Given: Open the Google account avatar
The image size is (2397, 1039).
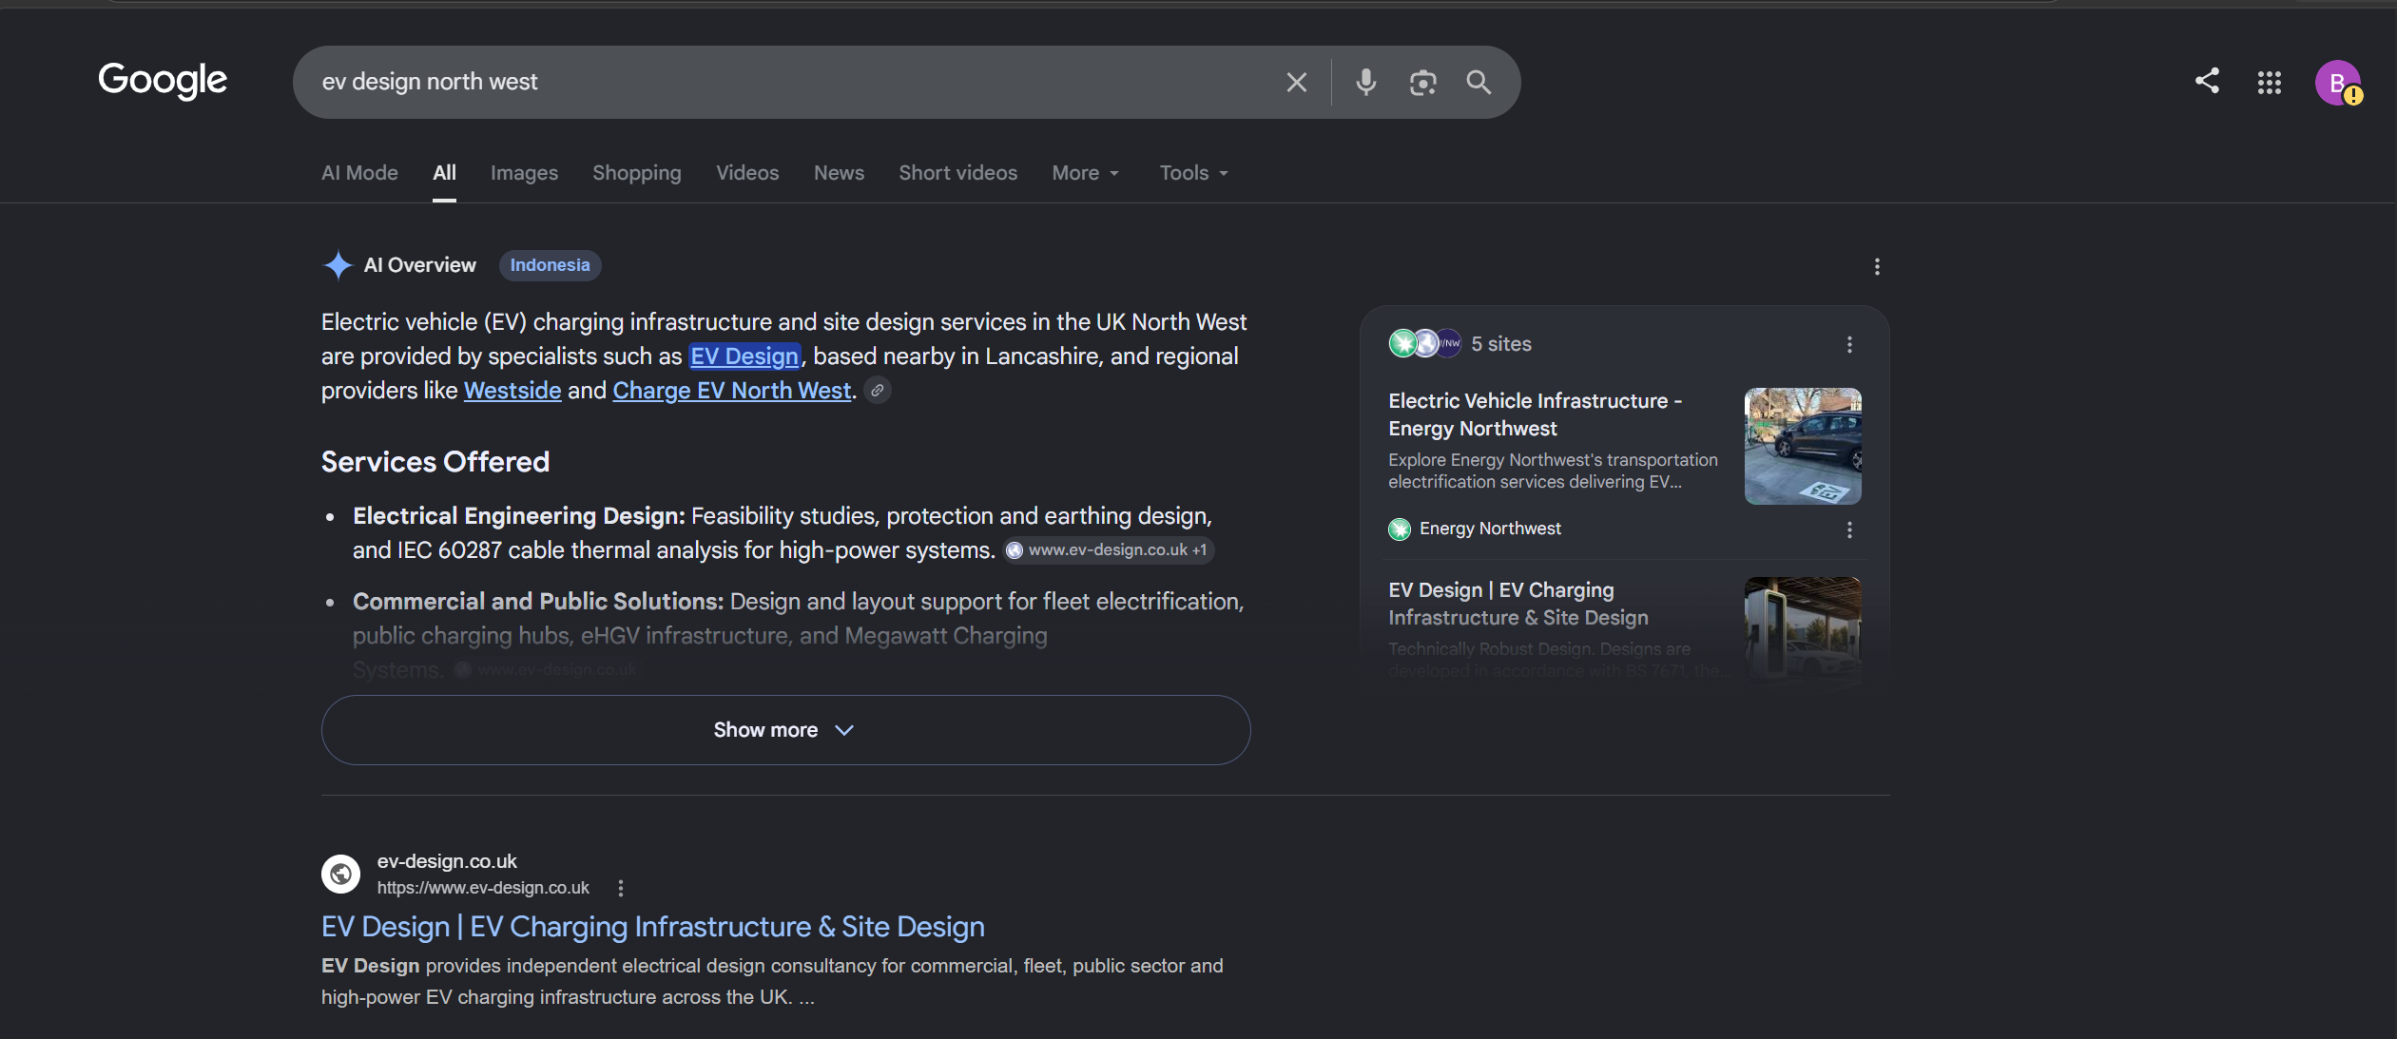Looking at the screenshot, I should pyautogui.click(x=2338, y=83).
